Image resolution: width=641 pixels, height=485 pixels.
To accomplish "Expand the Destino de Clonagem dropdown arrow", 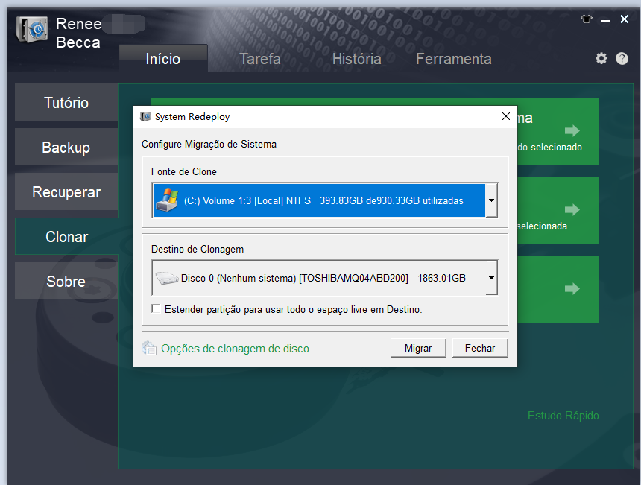I will pos(491,279).
